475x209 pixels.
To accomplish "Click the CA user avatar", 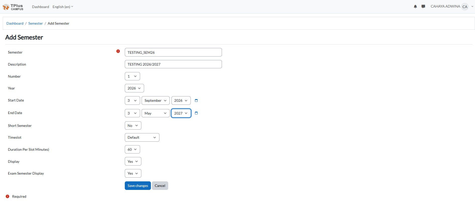I will (465, 7).
